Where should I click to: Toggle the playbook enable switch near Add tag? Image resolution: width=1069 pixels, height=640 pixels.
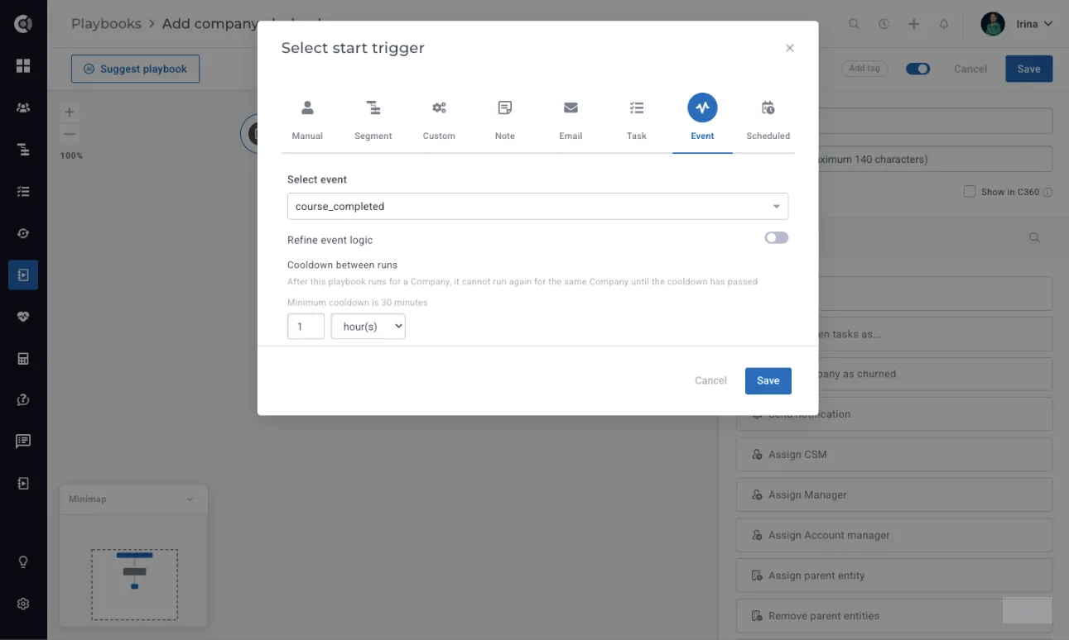click(x=917, y=69)
